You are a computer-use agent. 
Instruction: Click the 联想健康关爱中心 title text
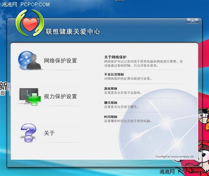click(x=72, y=32)
